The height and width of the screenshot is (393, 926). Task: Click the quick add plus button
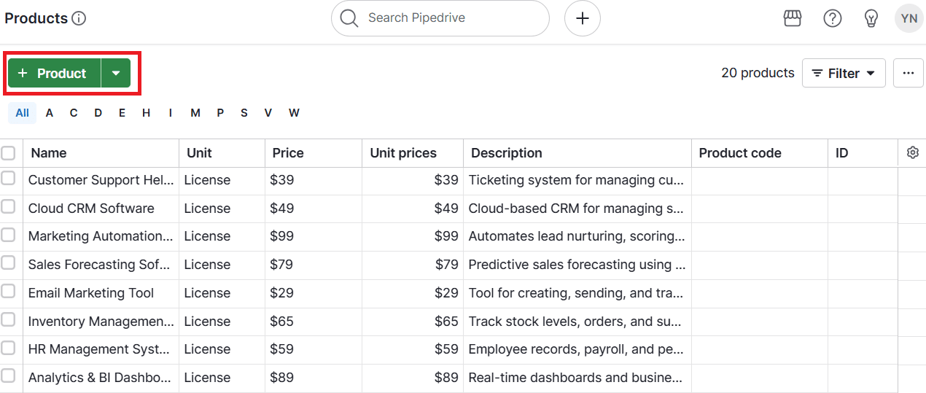582,18
